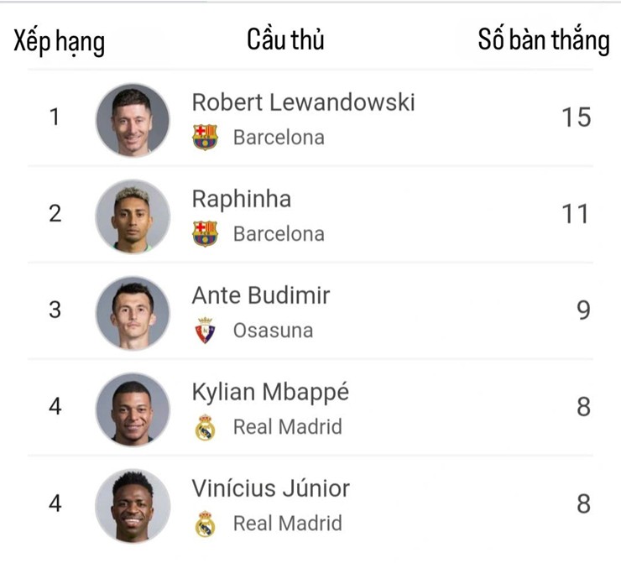Open the photo beside Robert Lewandowski's name
This screenshot has width=621, height=563.
click(133, 119)
